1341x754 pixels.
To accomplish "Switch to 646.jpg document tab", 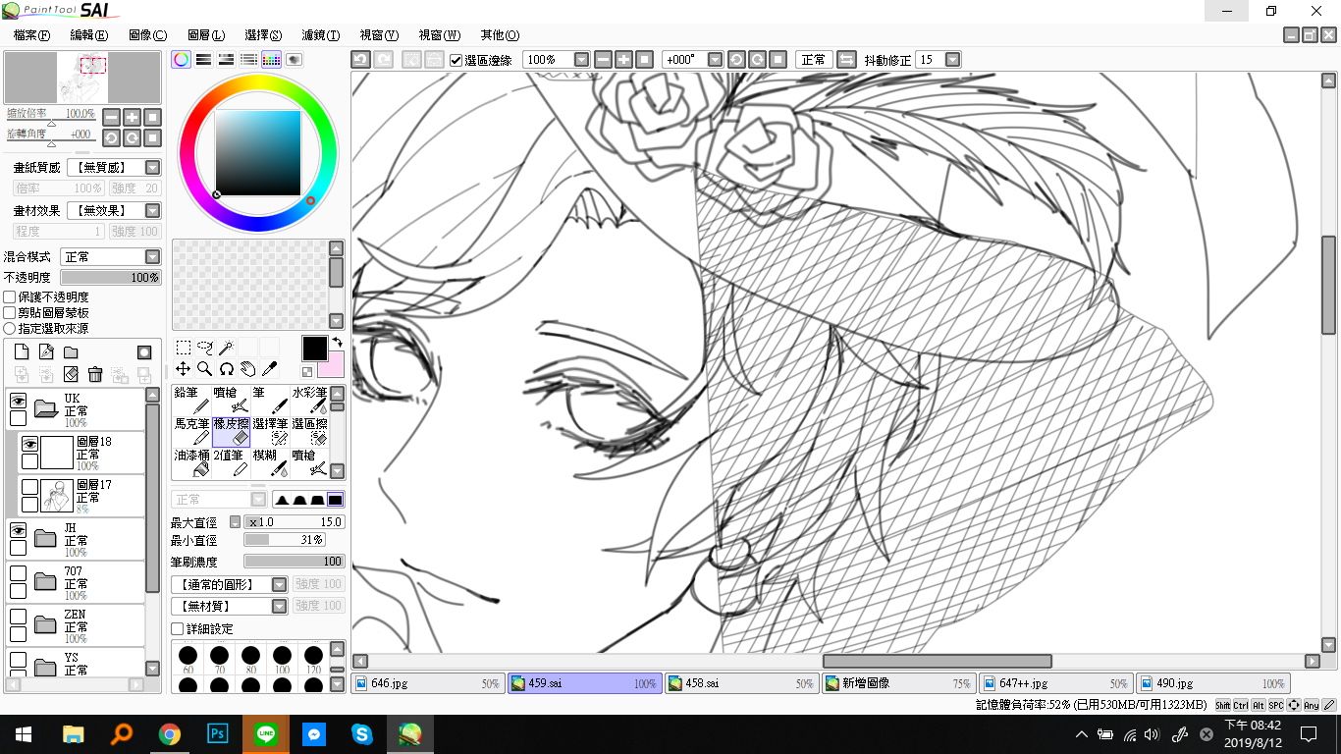I will 428,683.
